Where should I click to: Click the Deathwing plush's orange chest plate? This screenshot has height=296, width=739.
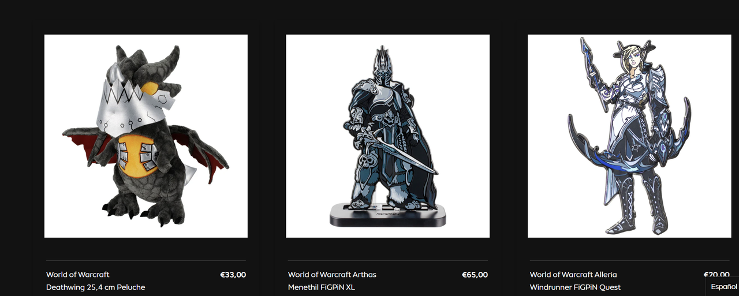[x=137, y=153]
